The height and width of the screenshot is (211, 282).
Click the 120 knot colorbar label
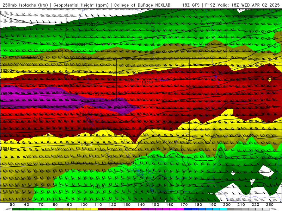coord(112,205)
